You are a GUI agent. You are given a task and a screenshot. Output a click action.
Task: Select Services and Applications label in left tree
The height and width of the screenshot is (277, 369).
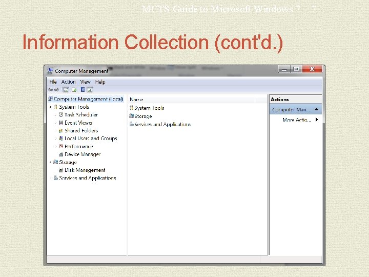tap(88, 178)
